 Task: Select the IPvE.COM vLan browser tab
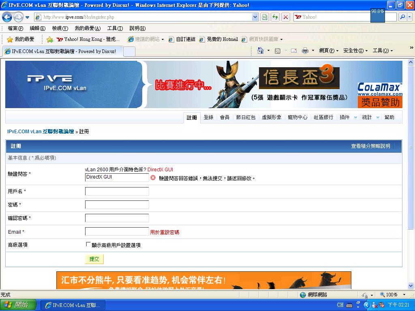[x=63, y=51]
